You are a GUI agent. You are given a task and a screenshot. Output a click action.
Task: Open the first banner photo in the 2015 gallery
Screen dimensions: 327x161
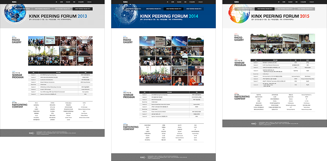click(x=258, y=39)
